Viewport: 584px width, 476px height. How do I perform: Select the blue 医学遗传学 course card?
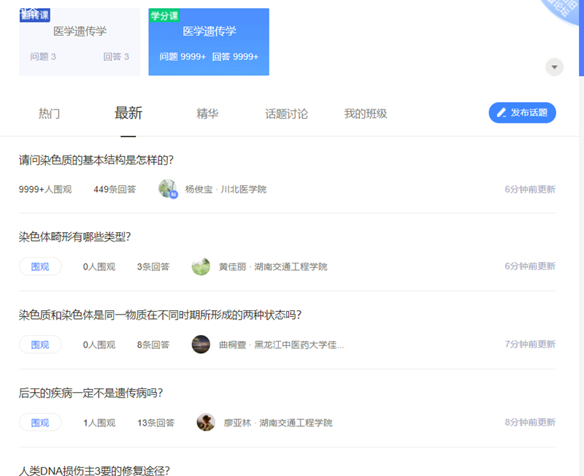point(209,40)
